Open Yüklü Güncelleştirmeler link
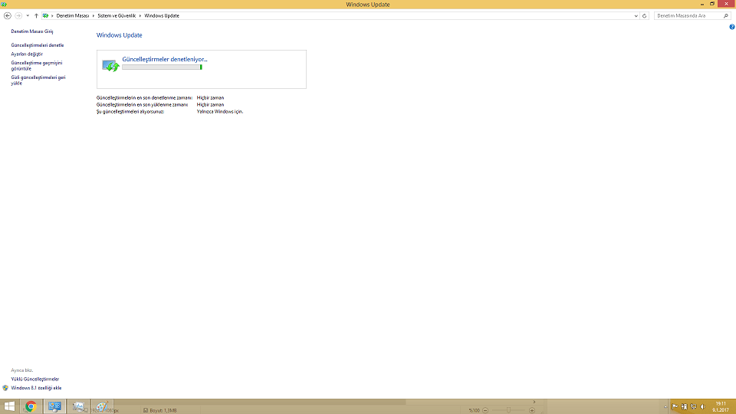Viewport: 736px width, 414px height. 35,379
